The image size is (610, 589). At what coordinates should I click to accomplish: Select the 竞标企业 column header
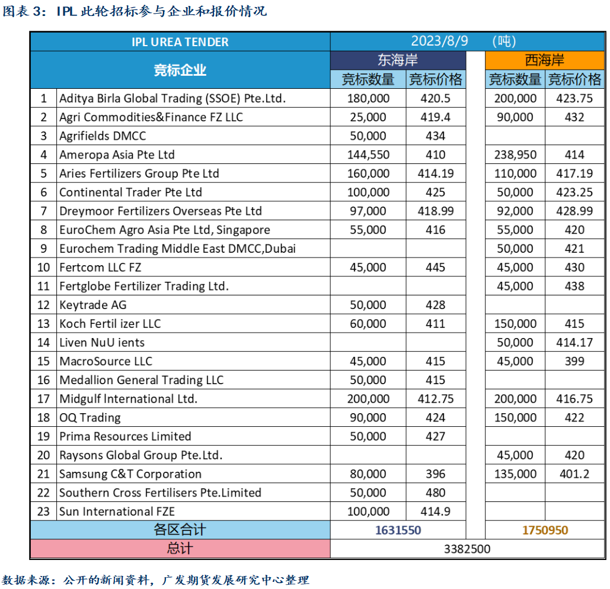180,70
